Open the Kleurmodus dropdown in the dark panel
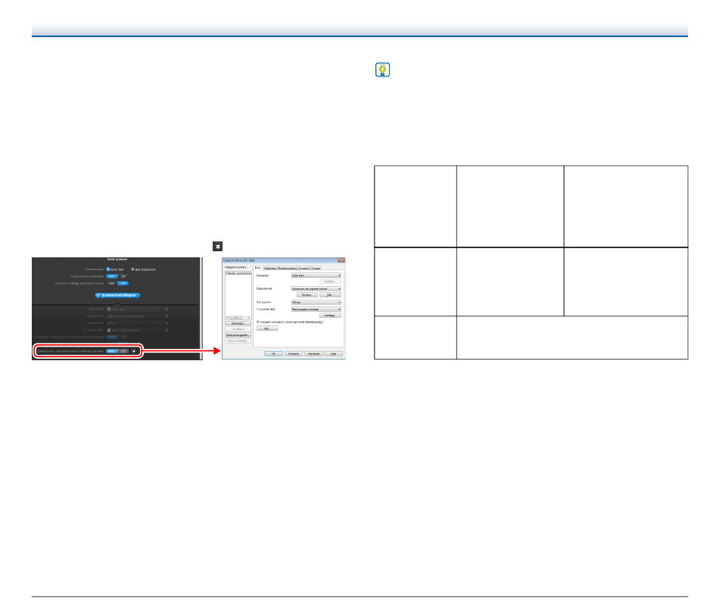 click(138, 309)
